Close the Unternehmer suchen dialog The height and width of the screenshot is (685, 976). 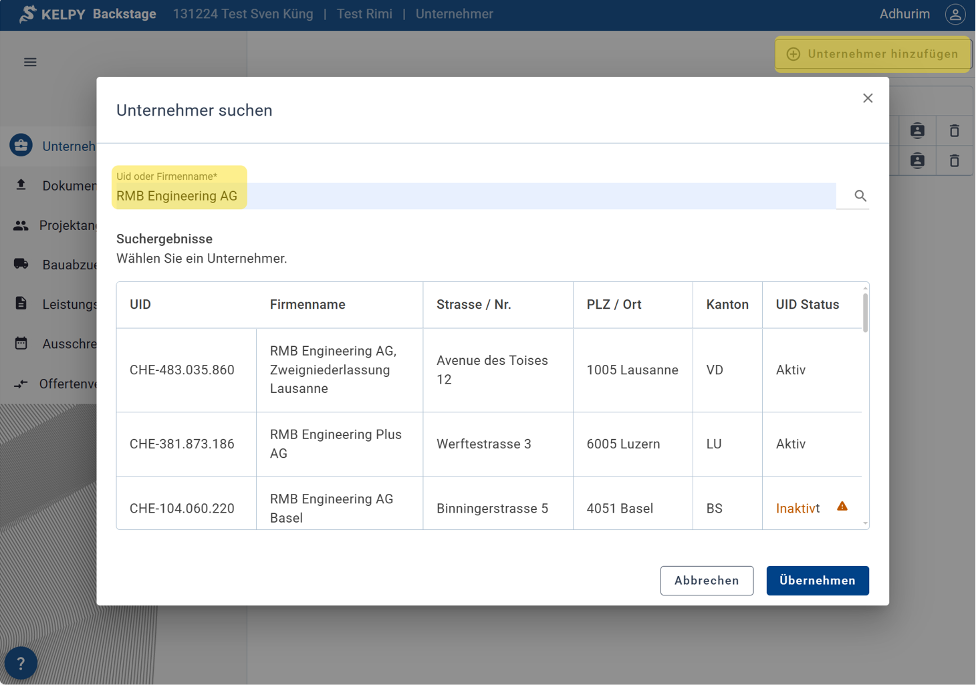coord(867,98)
